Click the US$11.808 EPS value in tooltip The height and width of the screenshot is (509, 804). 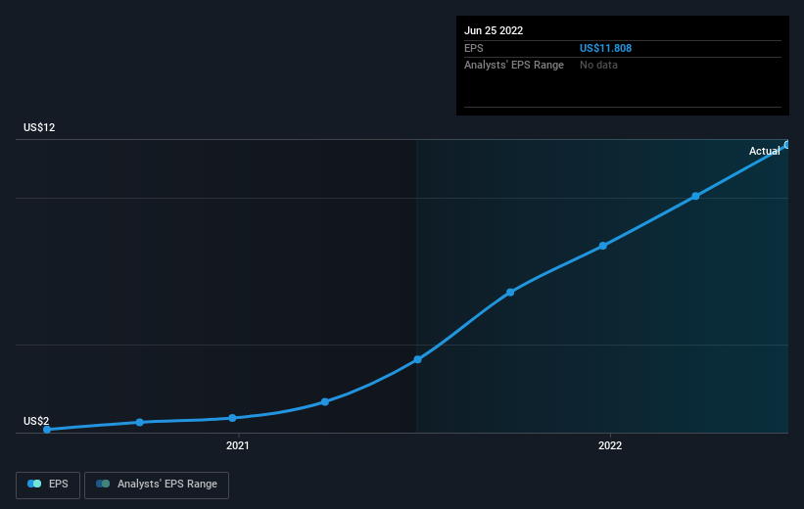[x=605, y=48]
